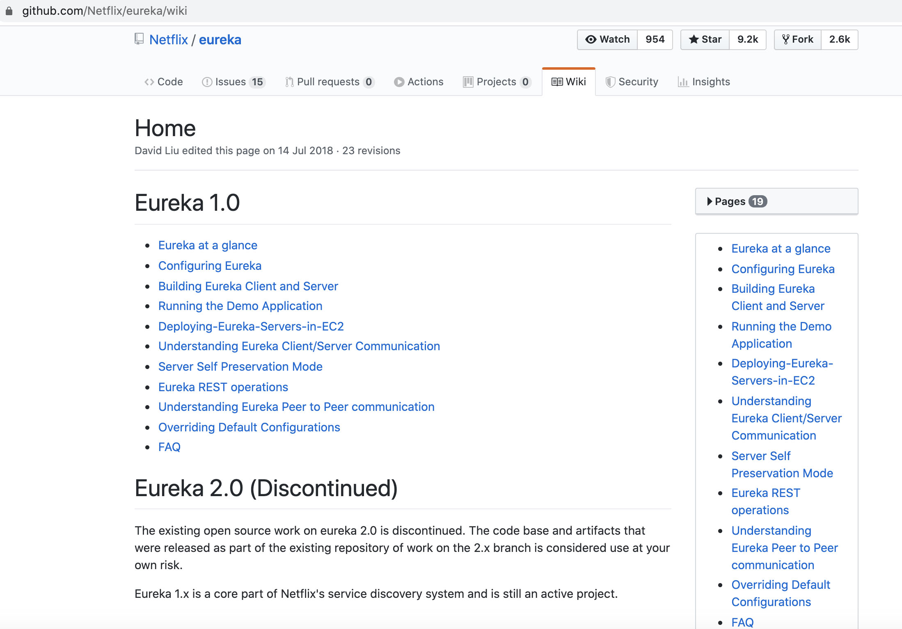Open sidebar Overriding Default Configurations
This screenshot has height=629, width=902.
(781, 593)
